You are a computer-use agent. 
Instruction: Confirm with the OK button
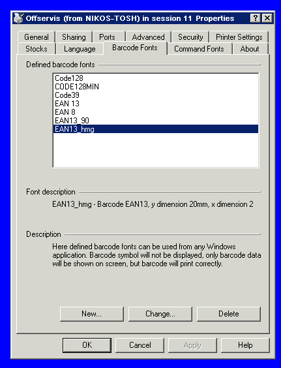[87, 345]
